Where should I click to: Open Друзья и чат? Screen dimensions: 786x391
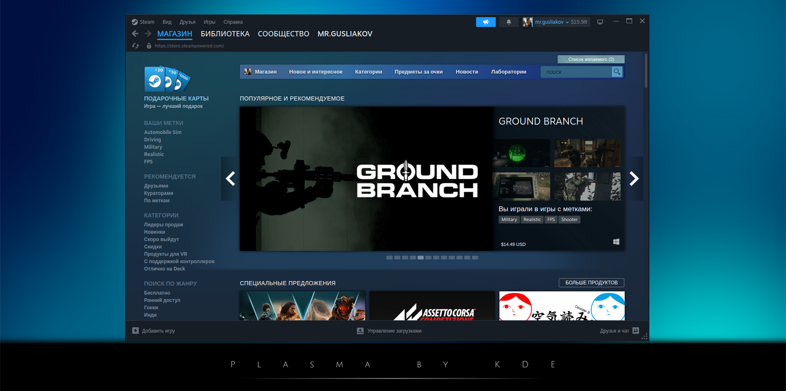(x=615, y=331)
